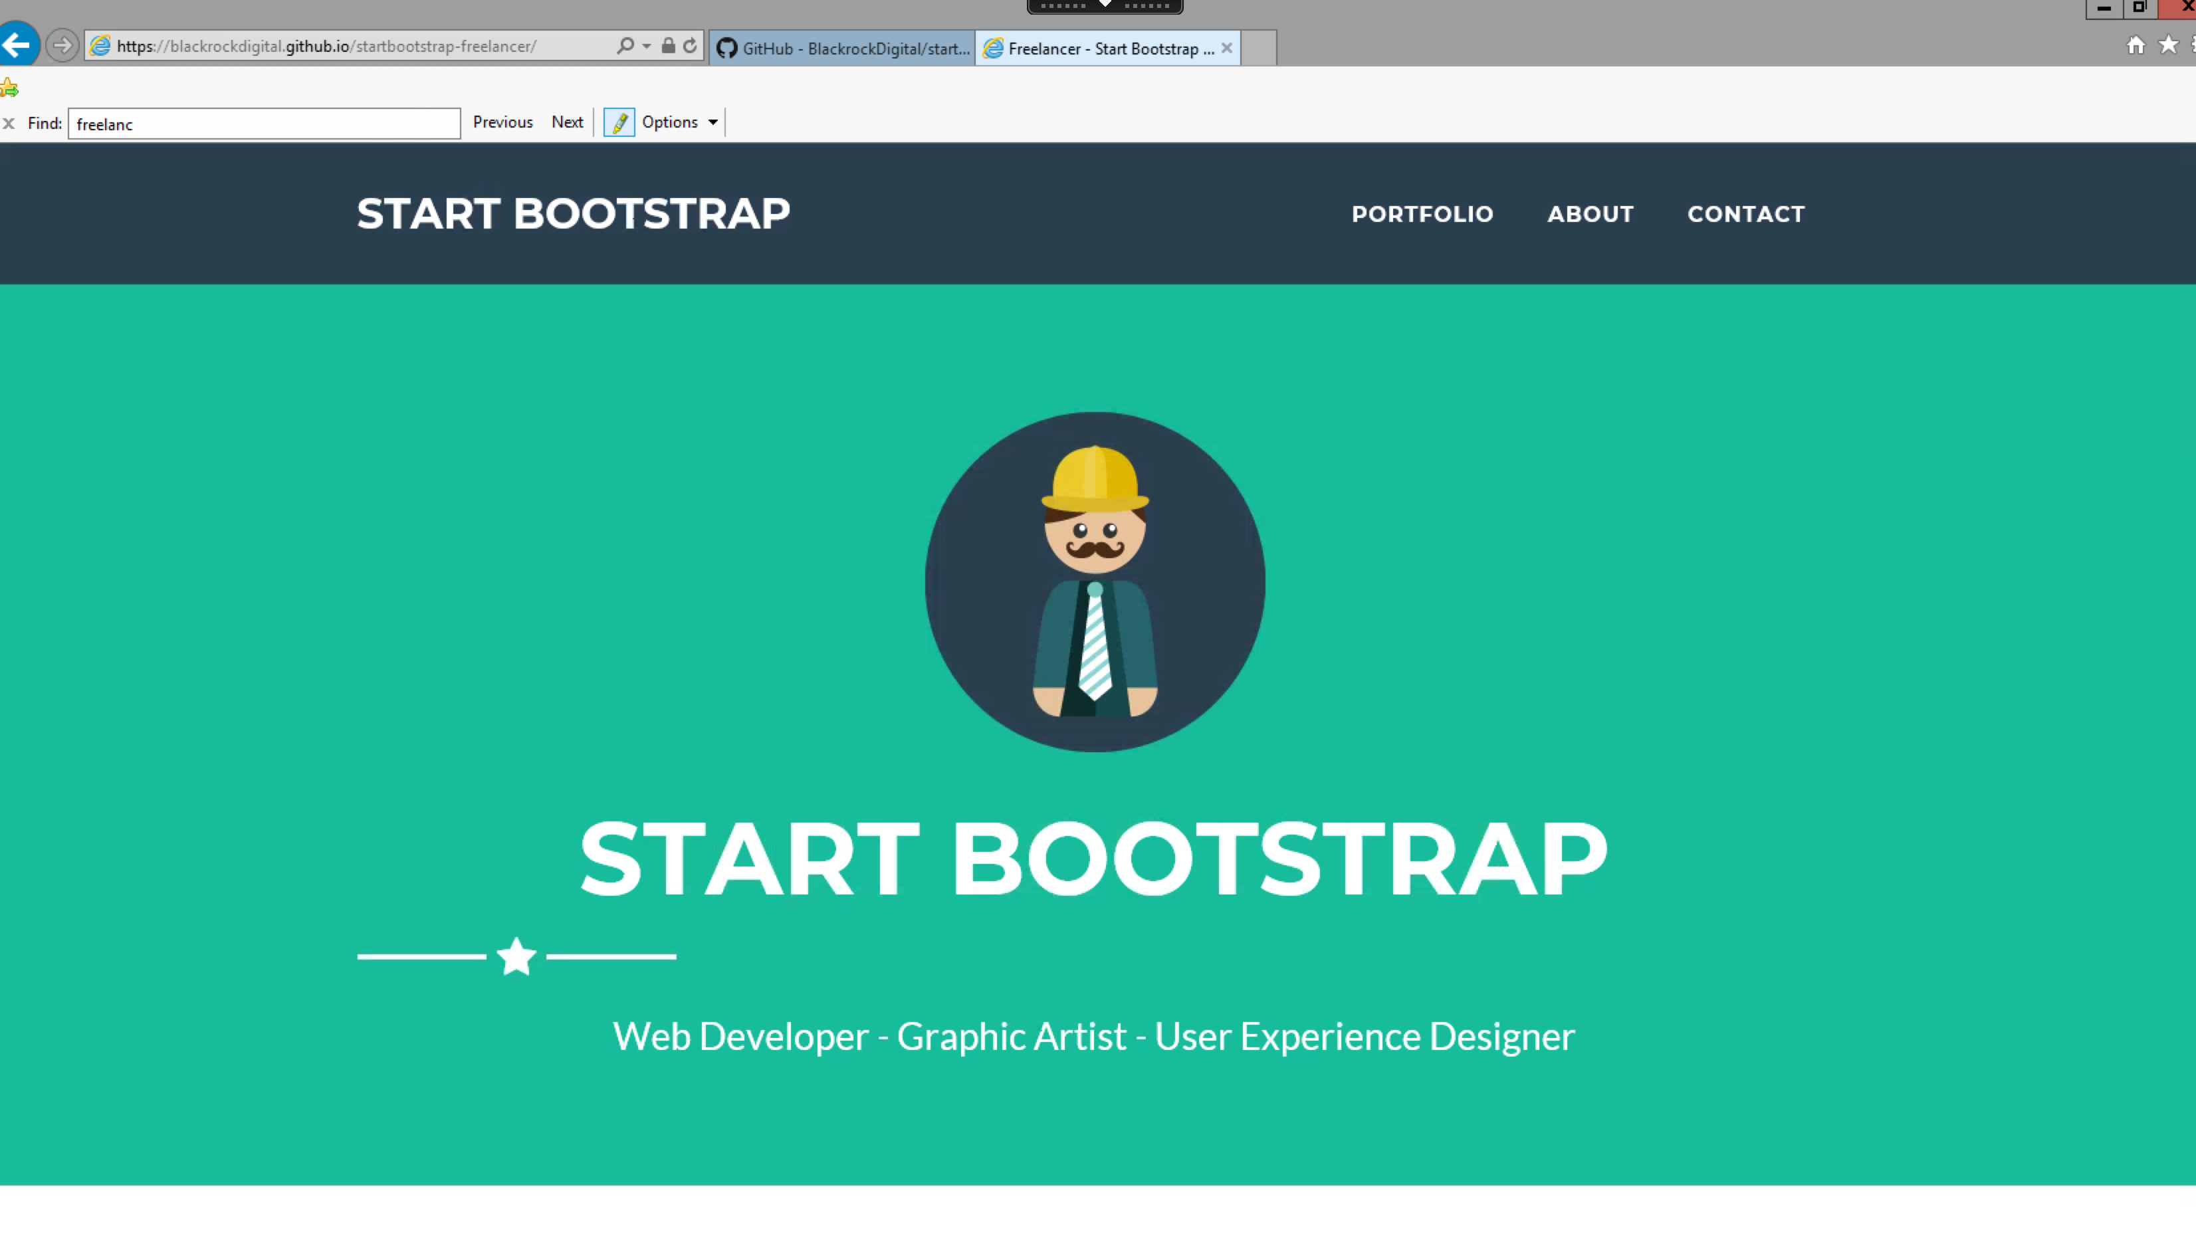The height and width of the screenshot is (1236, 2196).
Task: Click inside the Find text input field
Action: coord(263,124)
